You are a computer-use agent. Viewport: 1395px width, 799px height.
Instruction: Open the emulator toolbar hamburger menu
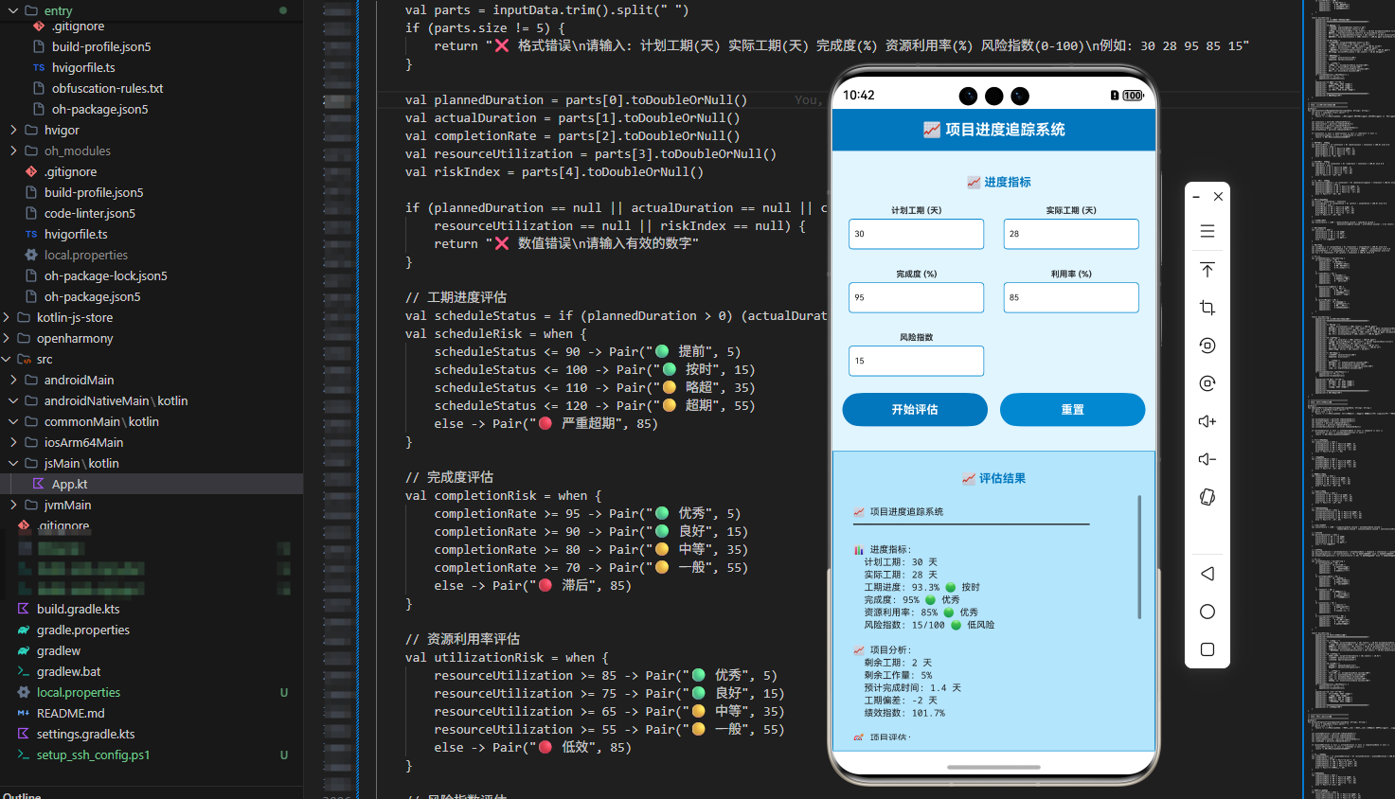(1207, 231)
